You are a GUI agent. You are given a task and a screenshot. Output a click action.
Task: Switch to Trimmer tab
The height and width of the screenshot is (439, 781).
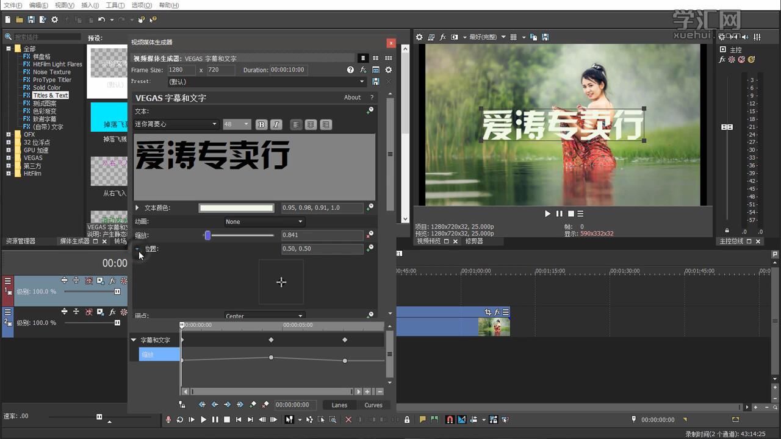(474, 241)
